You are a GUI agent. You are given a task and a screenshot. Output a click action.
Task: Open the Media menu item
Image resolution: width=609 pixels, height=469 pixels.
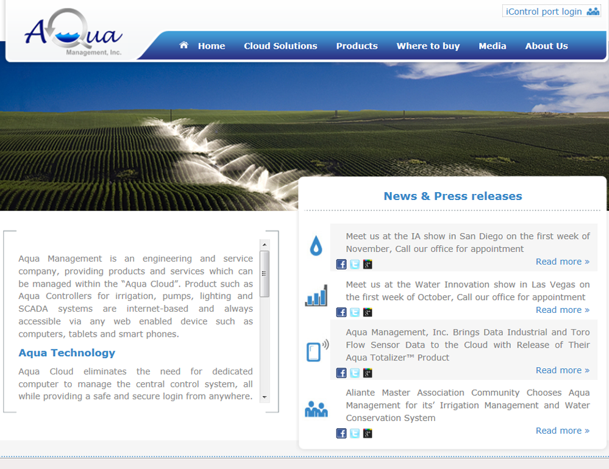tap(493, 46)
